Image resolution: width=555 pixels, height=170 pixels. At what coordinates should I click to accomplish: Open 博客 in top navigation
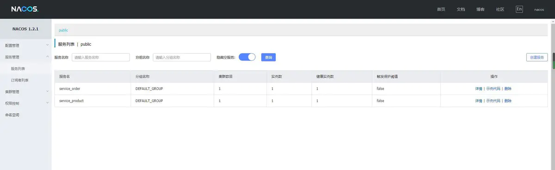tap(481, 9)
